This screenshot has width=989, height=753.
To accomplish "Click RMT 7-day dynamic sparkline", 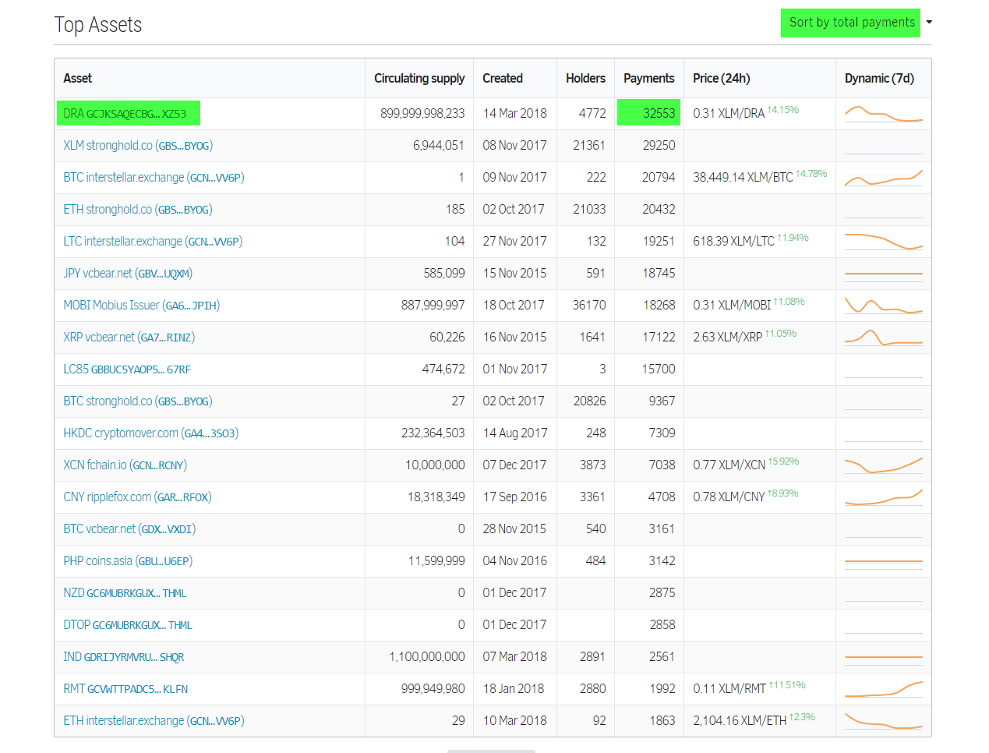I will pyautogui.click(x=884, y=689).
